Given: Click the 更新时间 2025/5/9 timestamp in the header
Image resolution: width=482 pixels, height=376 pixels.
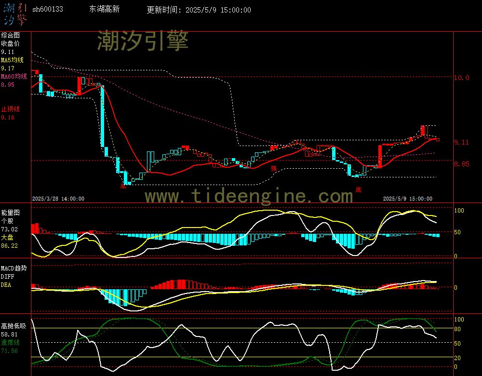Looking at the screenshot, I should pyautogui.click(x=199, y=10).
